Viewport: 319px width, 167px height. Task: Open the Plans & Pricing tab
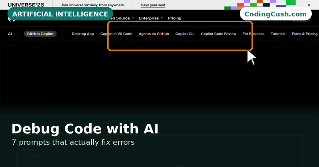click(305, 34)
